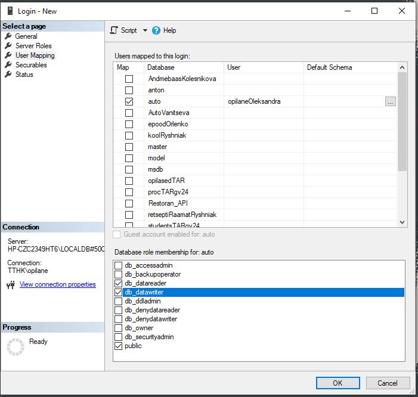This screenshot has width=418, height=397.
Task: Click the wrench icon beside Securables
Action: click(x=8, y=65)
